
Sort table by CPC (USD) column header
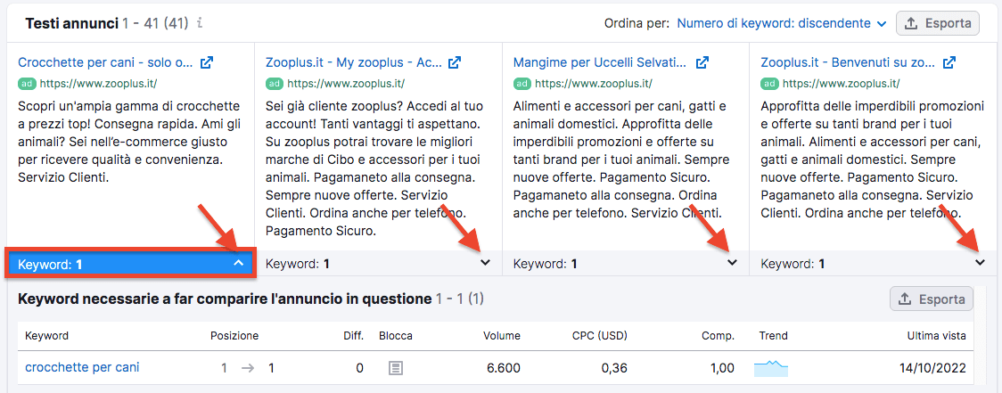(599, 336)
